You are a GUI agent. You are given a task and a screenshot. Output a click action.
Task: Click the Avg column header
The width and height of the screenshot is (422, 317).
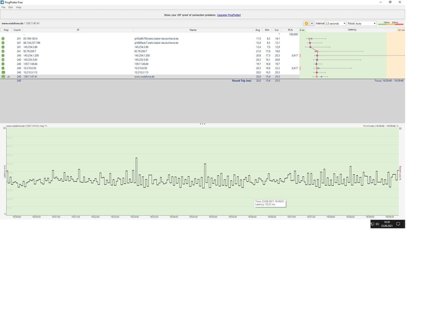coord(258,30)
